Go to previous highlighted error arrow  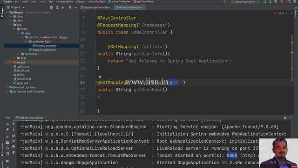click(287, 13)
